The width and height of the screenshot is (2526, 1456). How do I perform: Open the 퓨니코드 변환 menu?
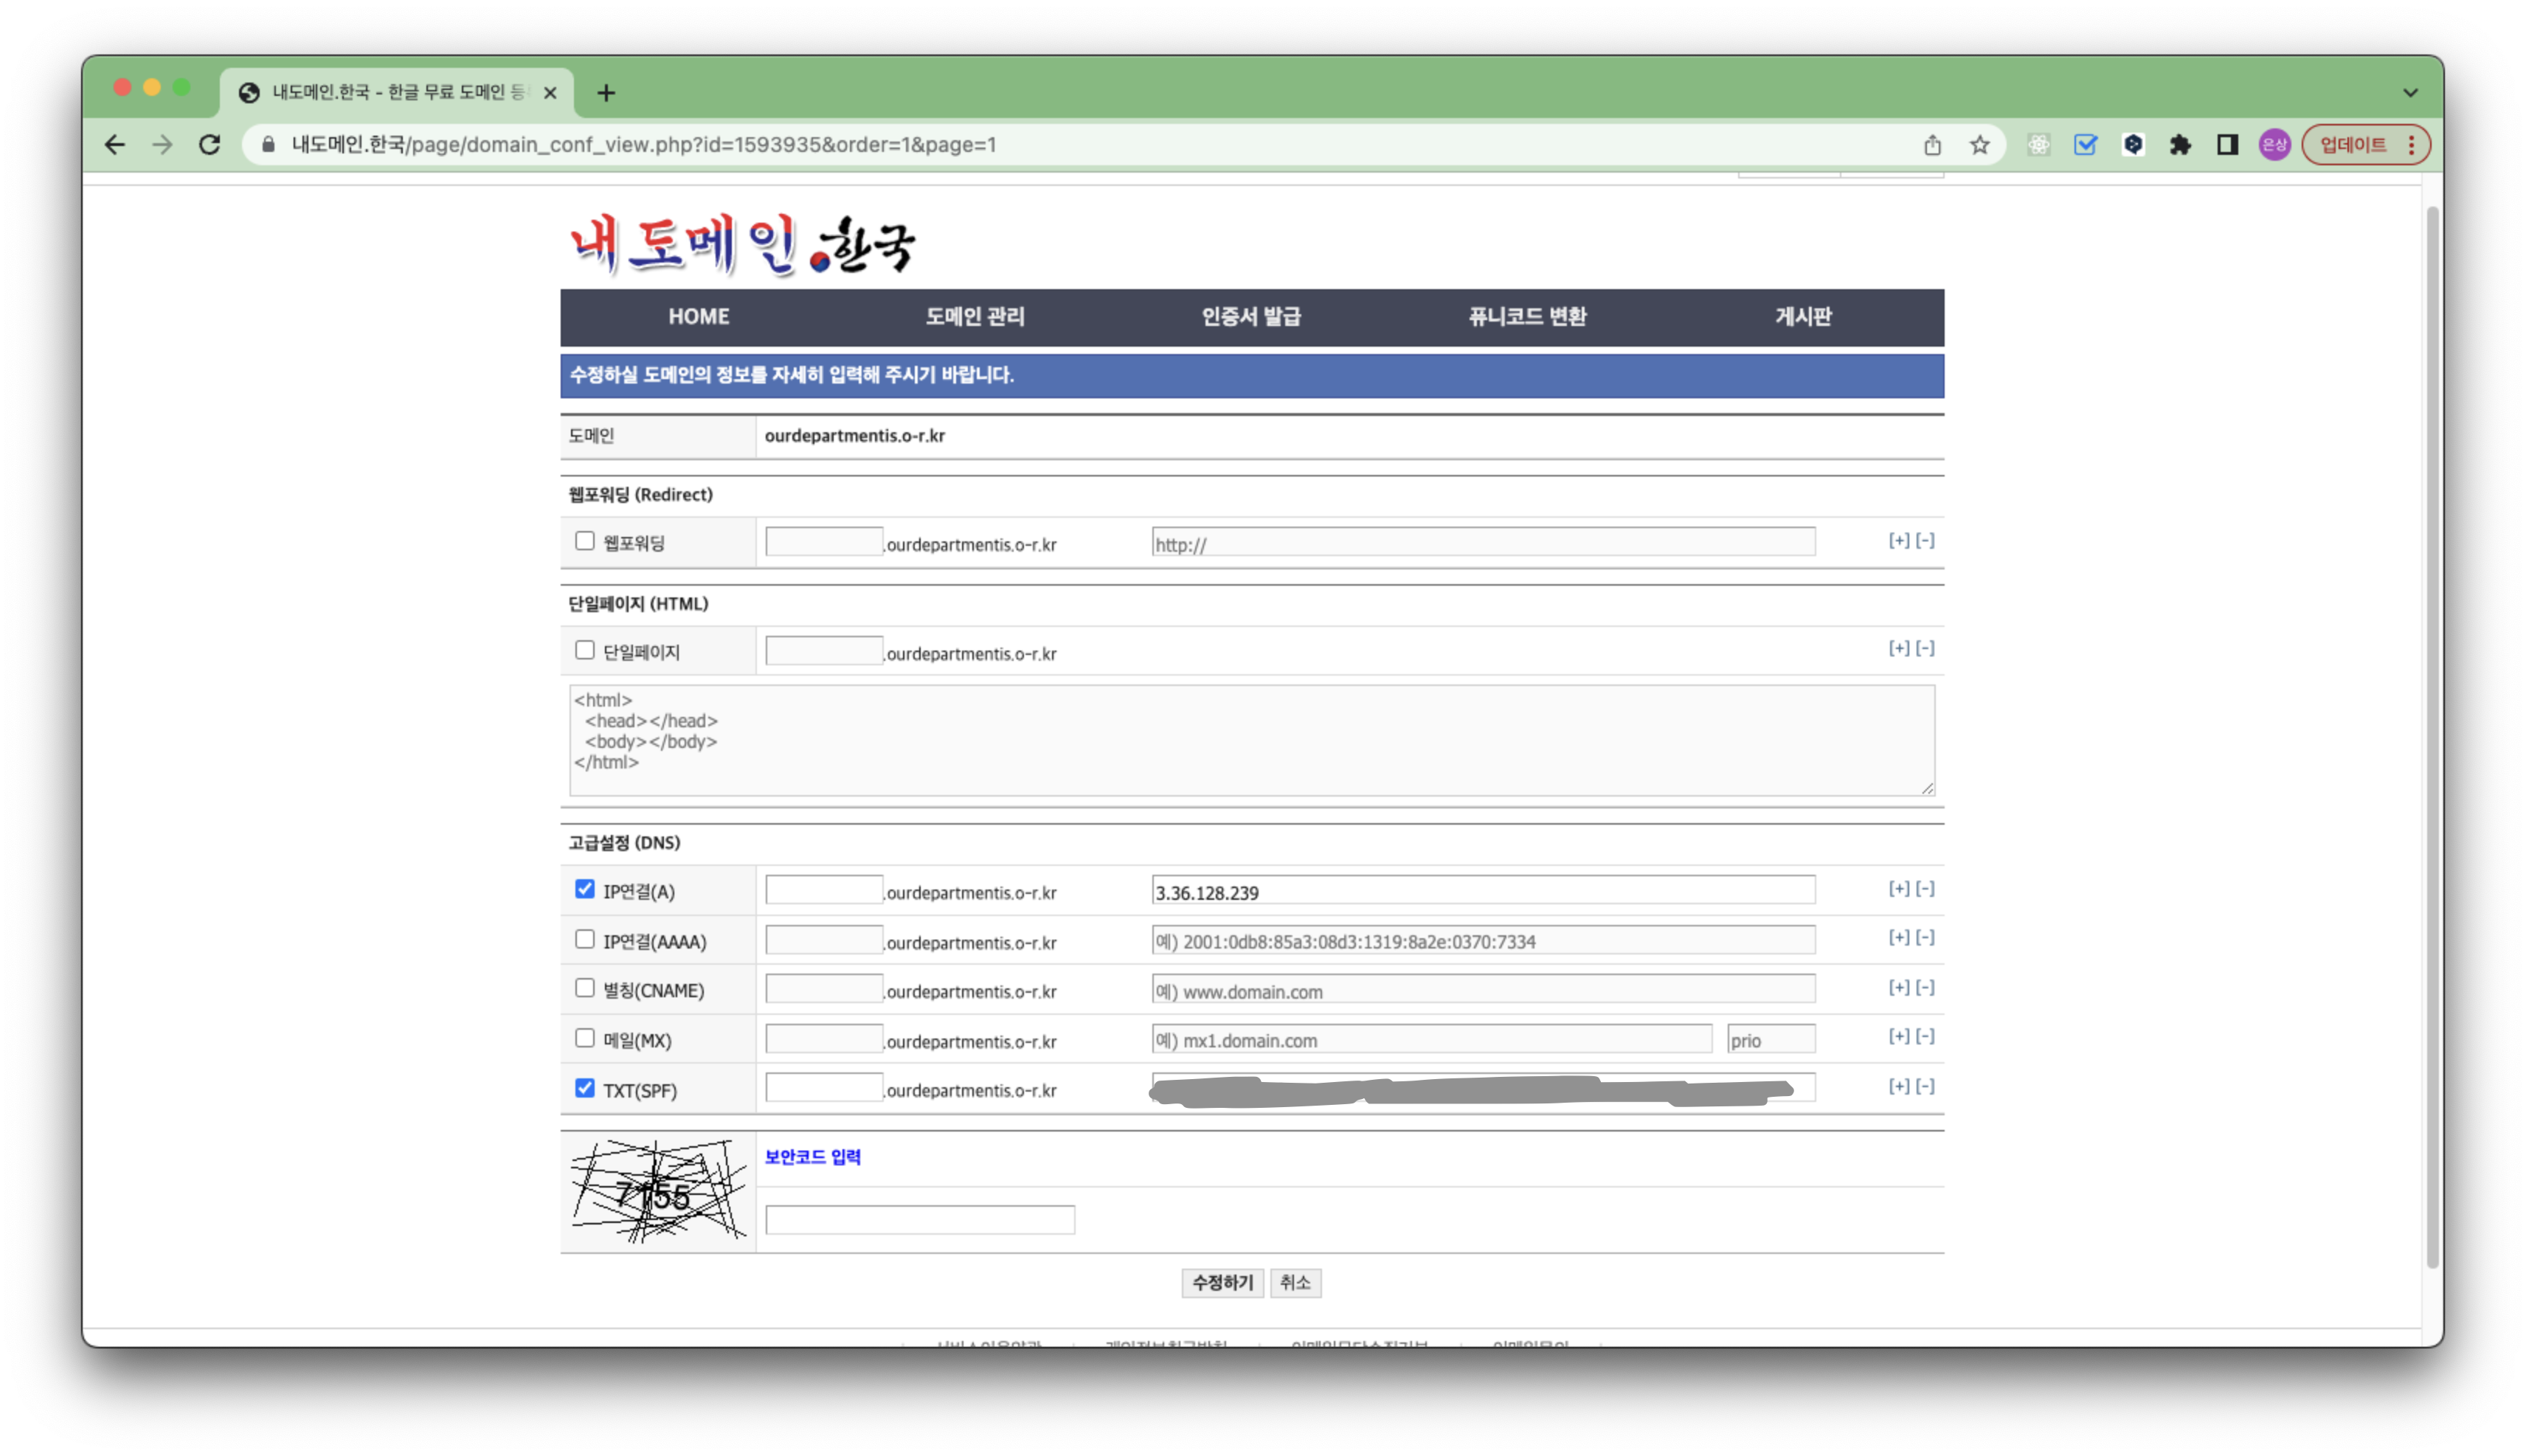click(1527, 317)
